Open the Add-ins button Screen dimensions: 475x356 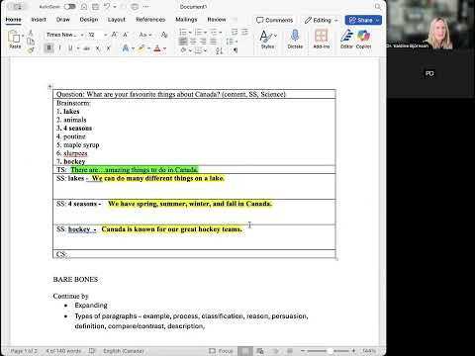point(322,39)
